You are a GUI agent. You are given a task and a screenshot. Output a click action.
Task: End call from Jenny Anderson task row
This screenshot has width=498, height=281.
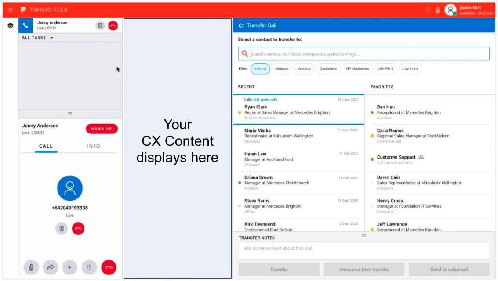[x=113, y=26]
